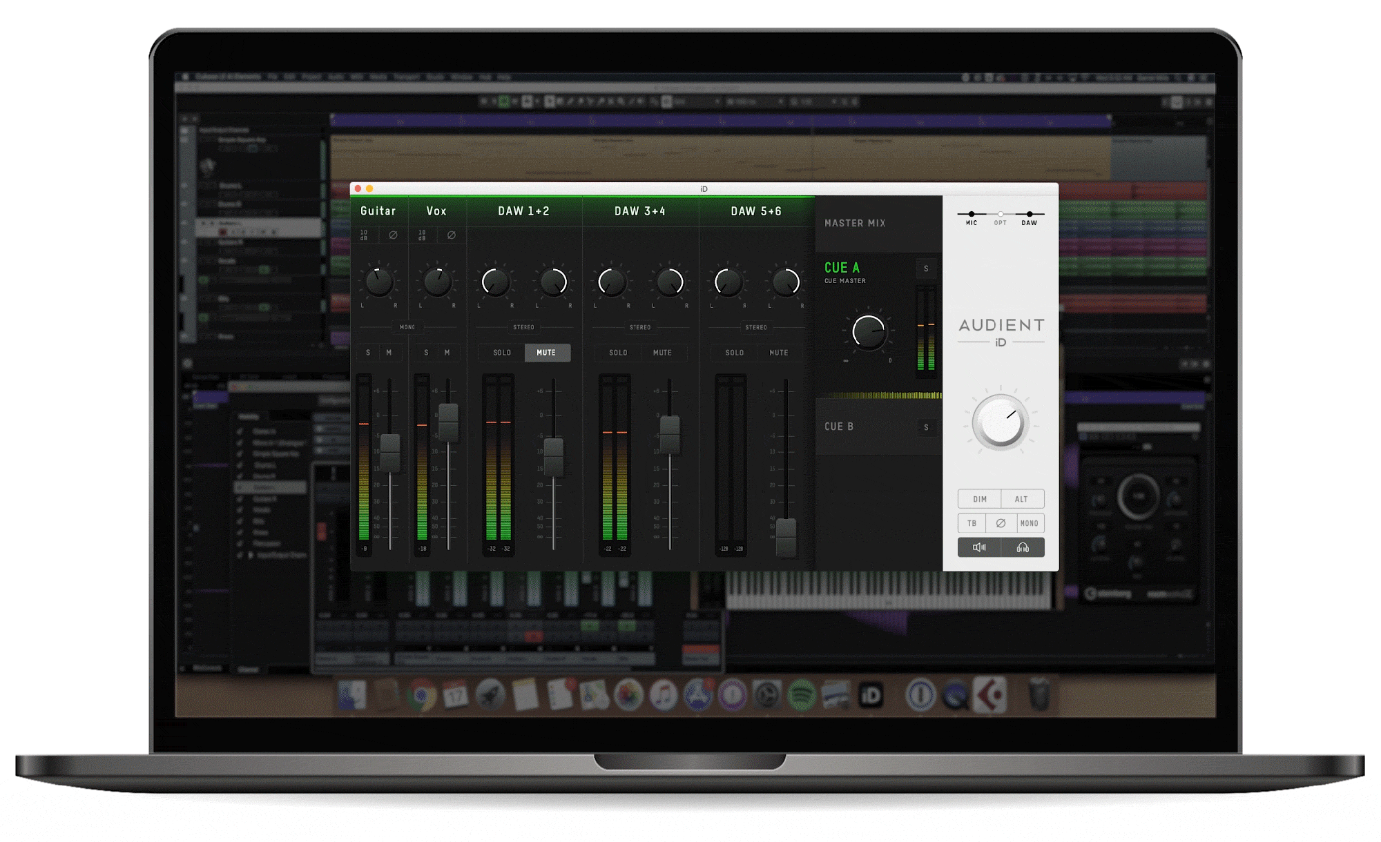Open the iD app in the Dock
The width and height of the screenshot is (1381, 842).
[871, 696]
